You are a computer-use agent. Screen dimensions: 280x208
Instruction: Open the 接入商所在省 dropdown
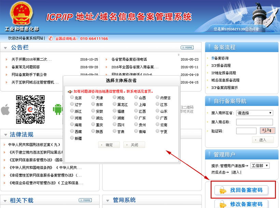click(x=254, y=113)
